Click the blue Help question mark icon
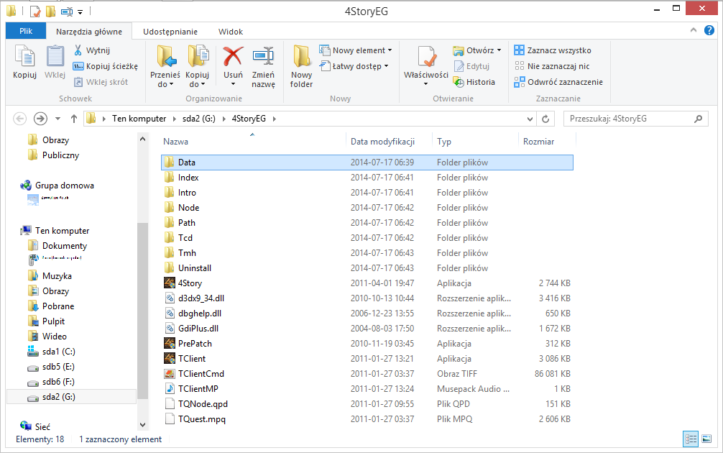 709,30
